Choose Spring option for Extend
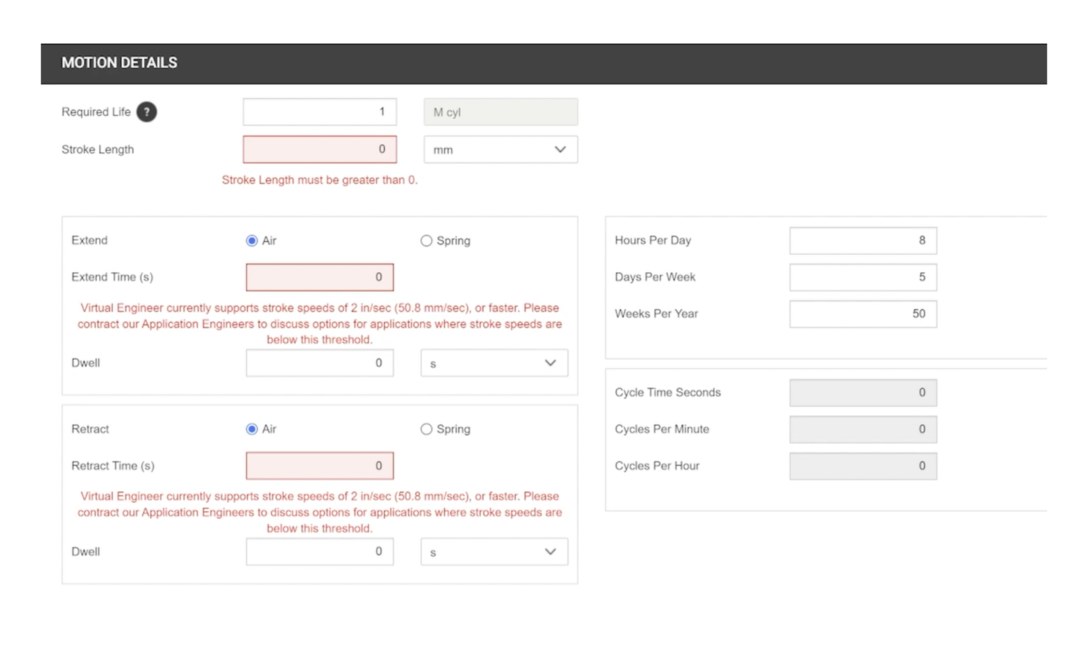 [x=426, y=241]
